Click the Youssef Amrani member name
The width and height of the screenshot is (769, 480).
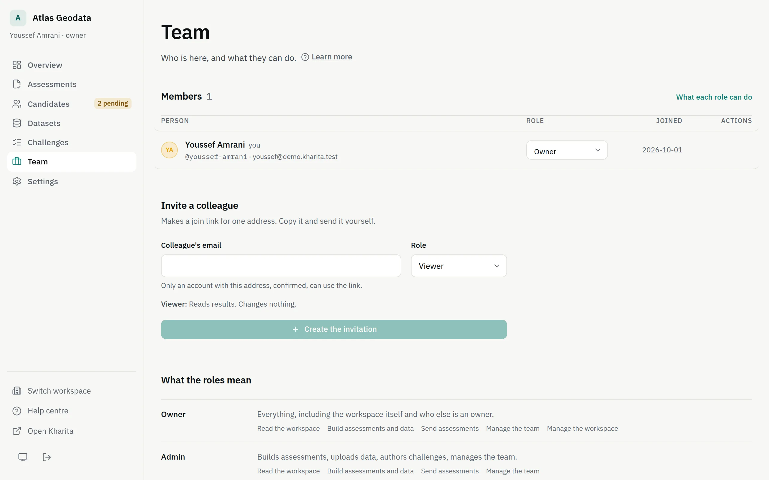tap(215, 145)
